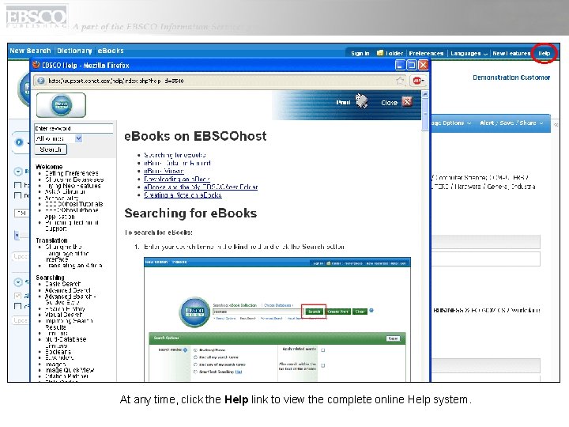This screenshot has width=569, height=427.
Task: Click the red X beside Close in Help header
Action: tap(408, 102)
